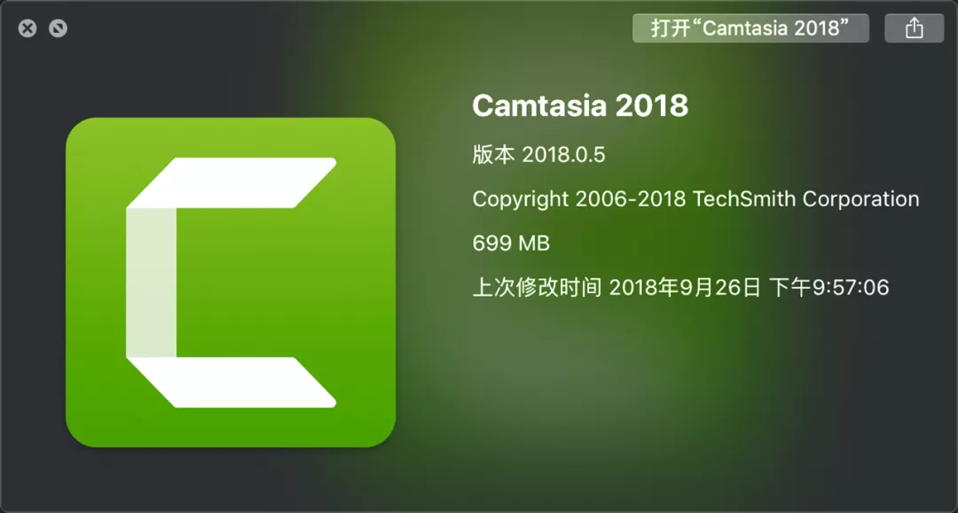This screenshot has height=513, width=958.
Task: Click the 699 MB file size text
Action: coord(511,244)
